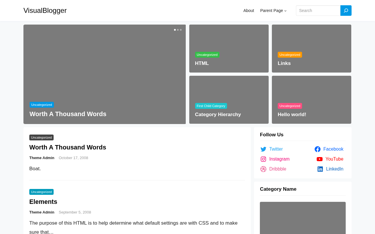The height and width of the screenshot is (234, 375).
Task: Click Uncategorized badge on the slider
Action: [42, 105]
